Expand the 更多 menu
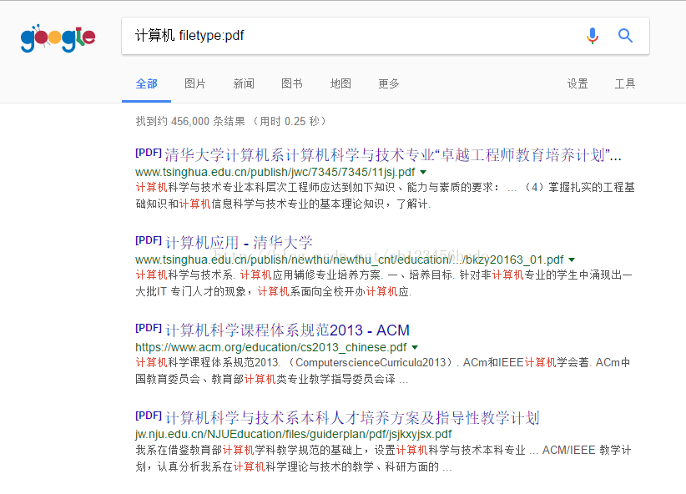686x494 pixels. coord(389,83)
